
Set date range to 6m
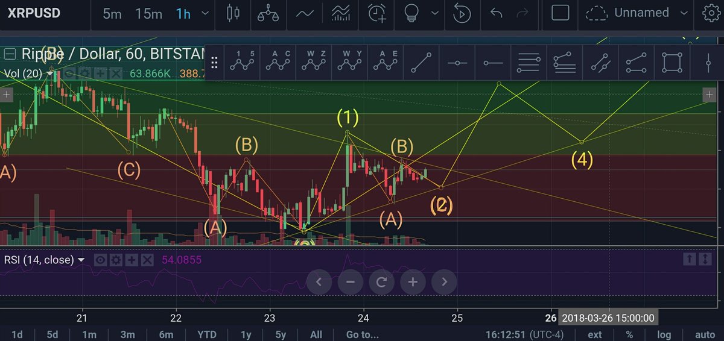[x=166, y=334]
